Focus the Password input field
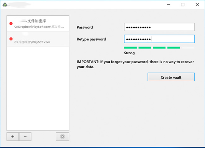Viewport: 205px width, 148px height. (x=159, y=27)
